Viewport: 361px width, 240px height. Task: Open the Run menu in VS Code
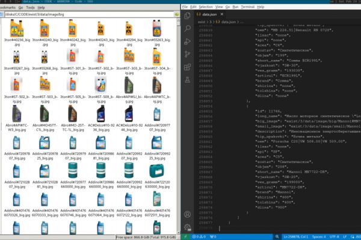tap(235, 7)
